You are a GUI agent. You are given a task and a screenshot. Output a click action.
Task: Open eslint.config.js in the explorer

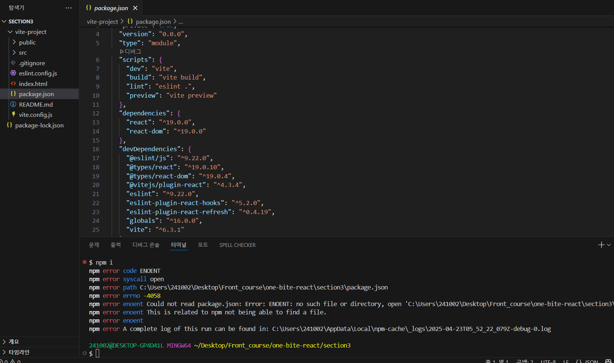click(x=38, y=74)
